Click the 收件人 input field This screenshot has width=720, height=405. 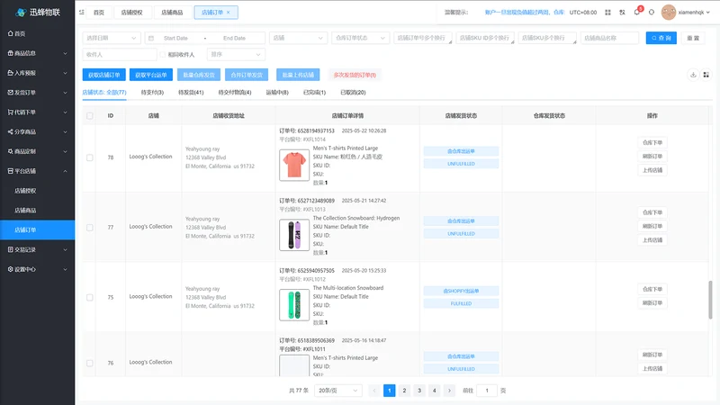120,55
